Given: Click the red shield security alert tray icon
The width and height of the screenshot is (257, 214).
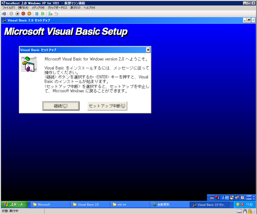Looking at the screenshot, I should pyautogui.click(x=243, y=204).
